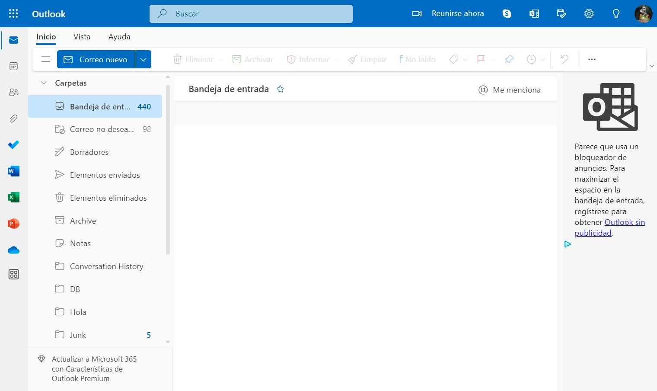The image size is (657, 391).
Task: Open the app launcher grid
Action: [x=13, y=13]
